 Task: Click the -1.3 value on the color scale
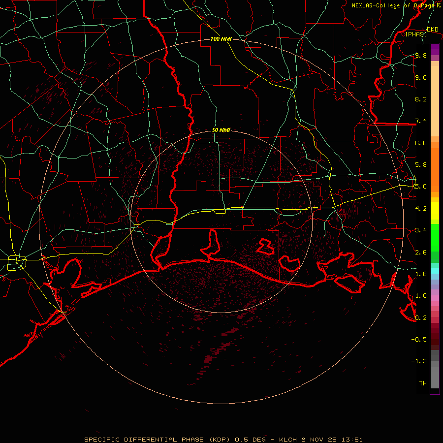point(419,361)
